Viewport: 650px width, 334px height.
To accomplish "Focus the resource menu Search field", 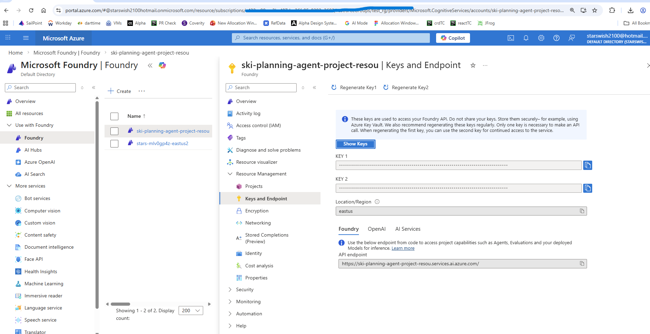I will tap(261, 88).
